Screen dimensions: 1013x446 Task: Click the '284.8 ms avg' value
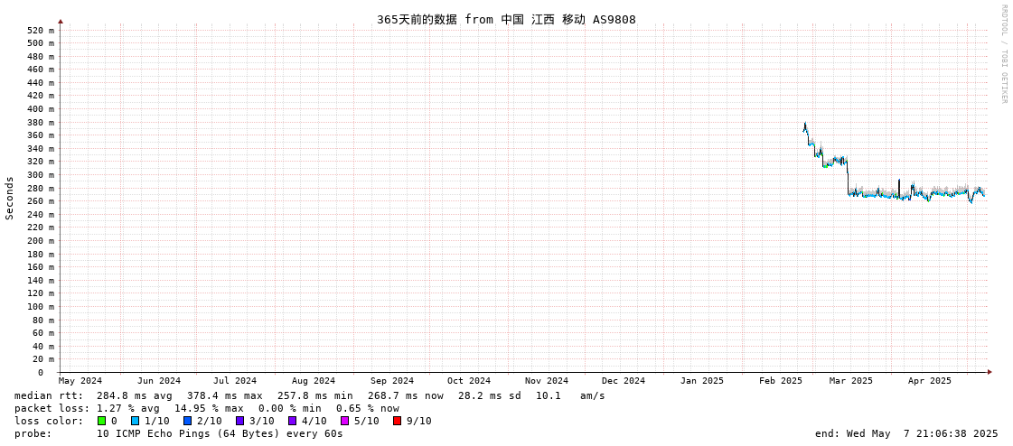[x=133, y=395]
